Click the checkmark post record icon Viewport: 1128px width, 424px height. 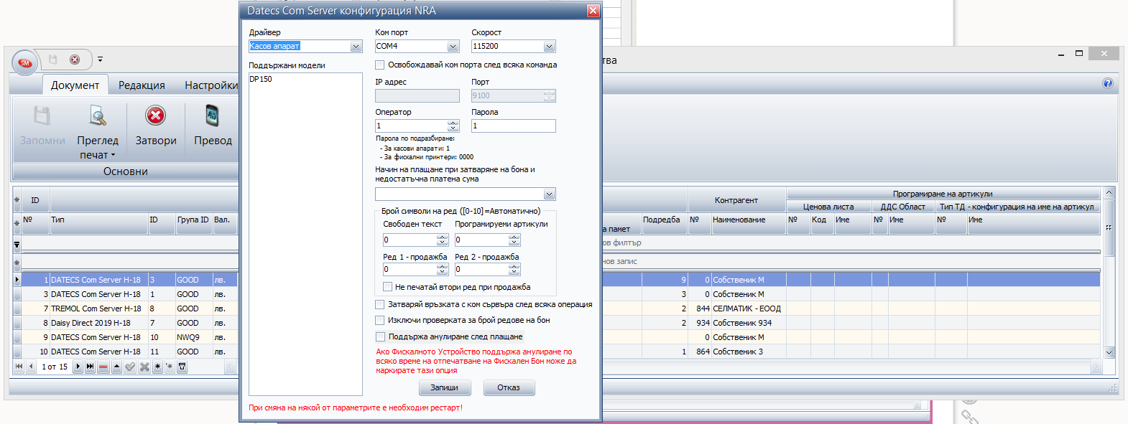click(x=130, y=367)
